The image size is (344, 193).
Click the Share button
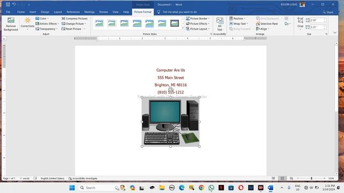pos(328,12)
